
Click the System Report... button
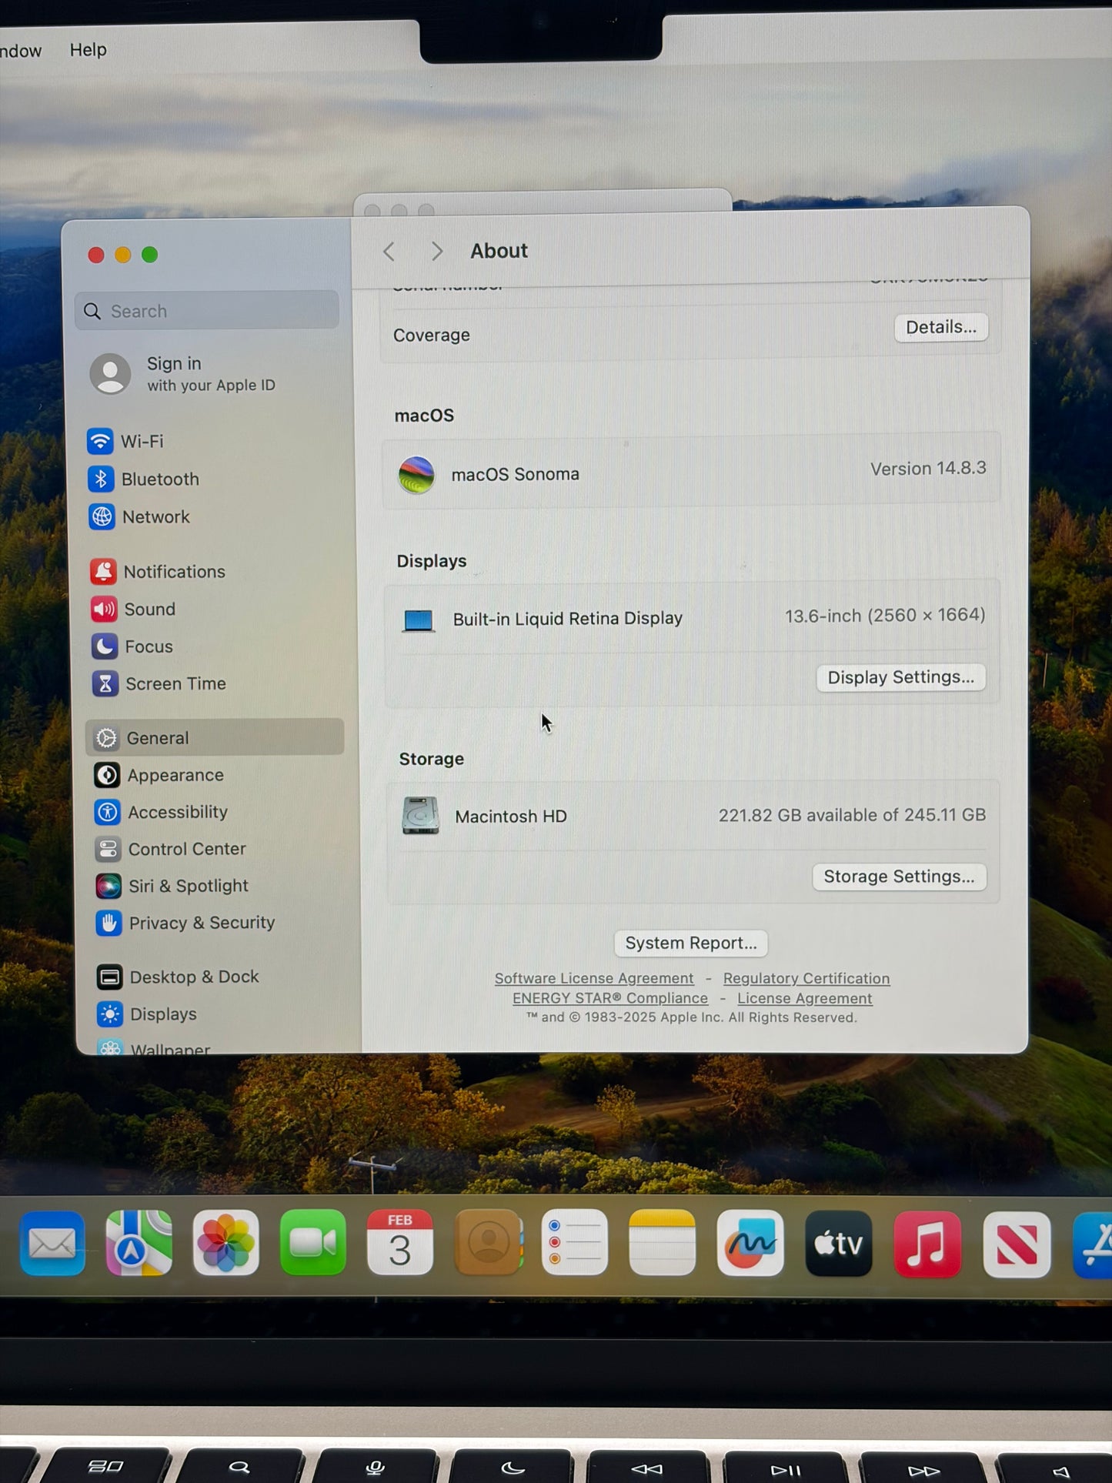pyautogui.click(x=690, y=943)
